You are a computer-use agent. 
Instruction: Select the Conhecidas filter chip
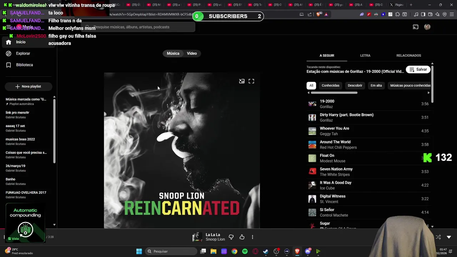click(331, 86)
